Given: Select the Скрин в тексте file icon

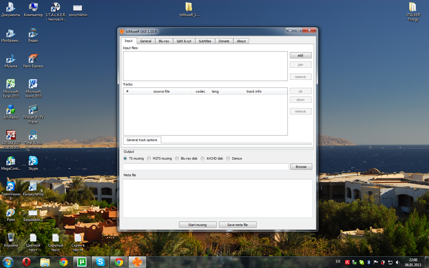Looking at the screenshot, I should [78, 242].
